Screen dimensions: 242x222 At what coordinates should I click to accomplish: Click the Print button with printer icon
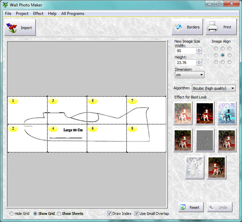pyautogui.click(x=221, y=27)
